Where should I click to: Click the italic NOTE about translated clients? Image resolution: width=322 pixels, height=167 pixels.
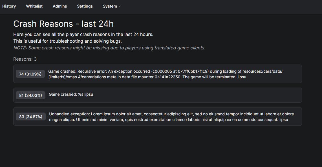(x=109, y=48)
